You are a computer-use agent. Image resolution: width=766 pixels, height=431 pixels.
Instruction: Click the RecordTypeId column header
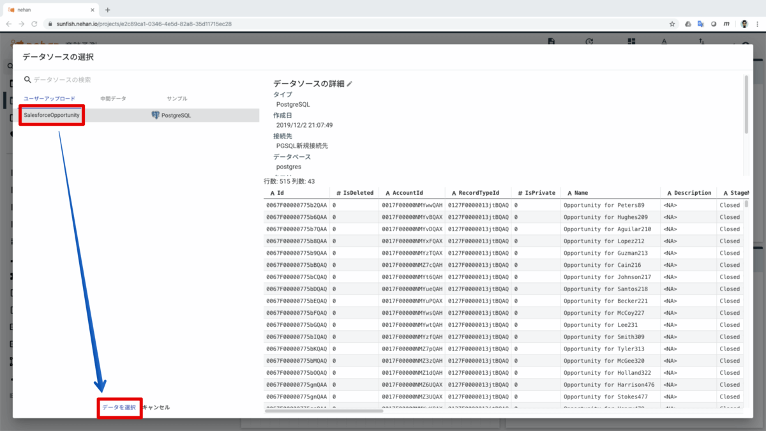point(478,193)
